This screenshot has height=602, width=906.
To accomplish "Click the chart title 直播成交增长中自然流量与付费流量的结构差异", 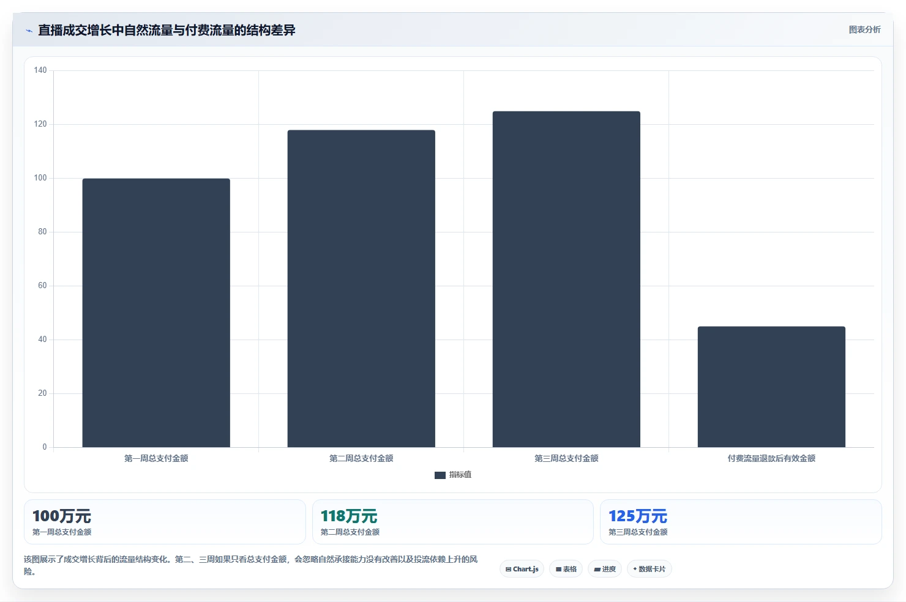I will click(167, 30).
